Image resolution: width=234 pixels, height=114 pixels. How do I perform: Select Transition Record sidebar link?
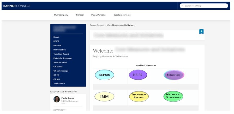coord(61,54)
